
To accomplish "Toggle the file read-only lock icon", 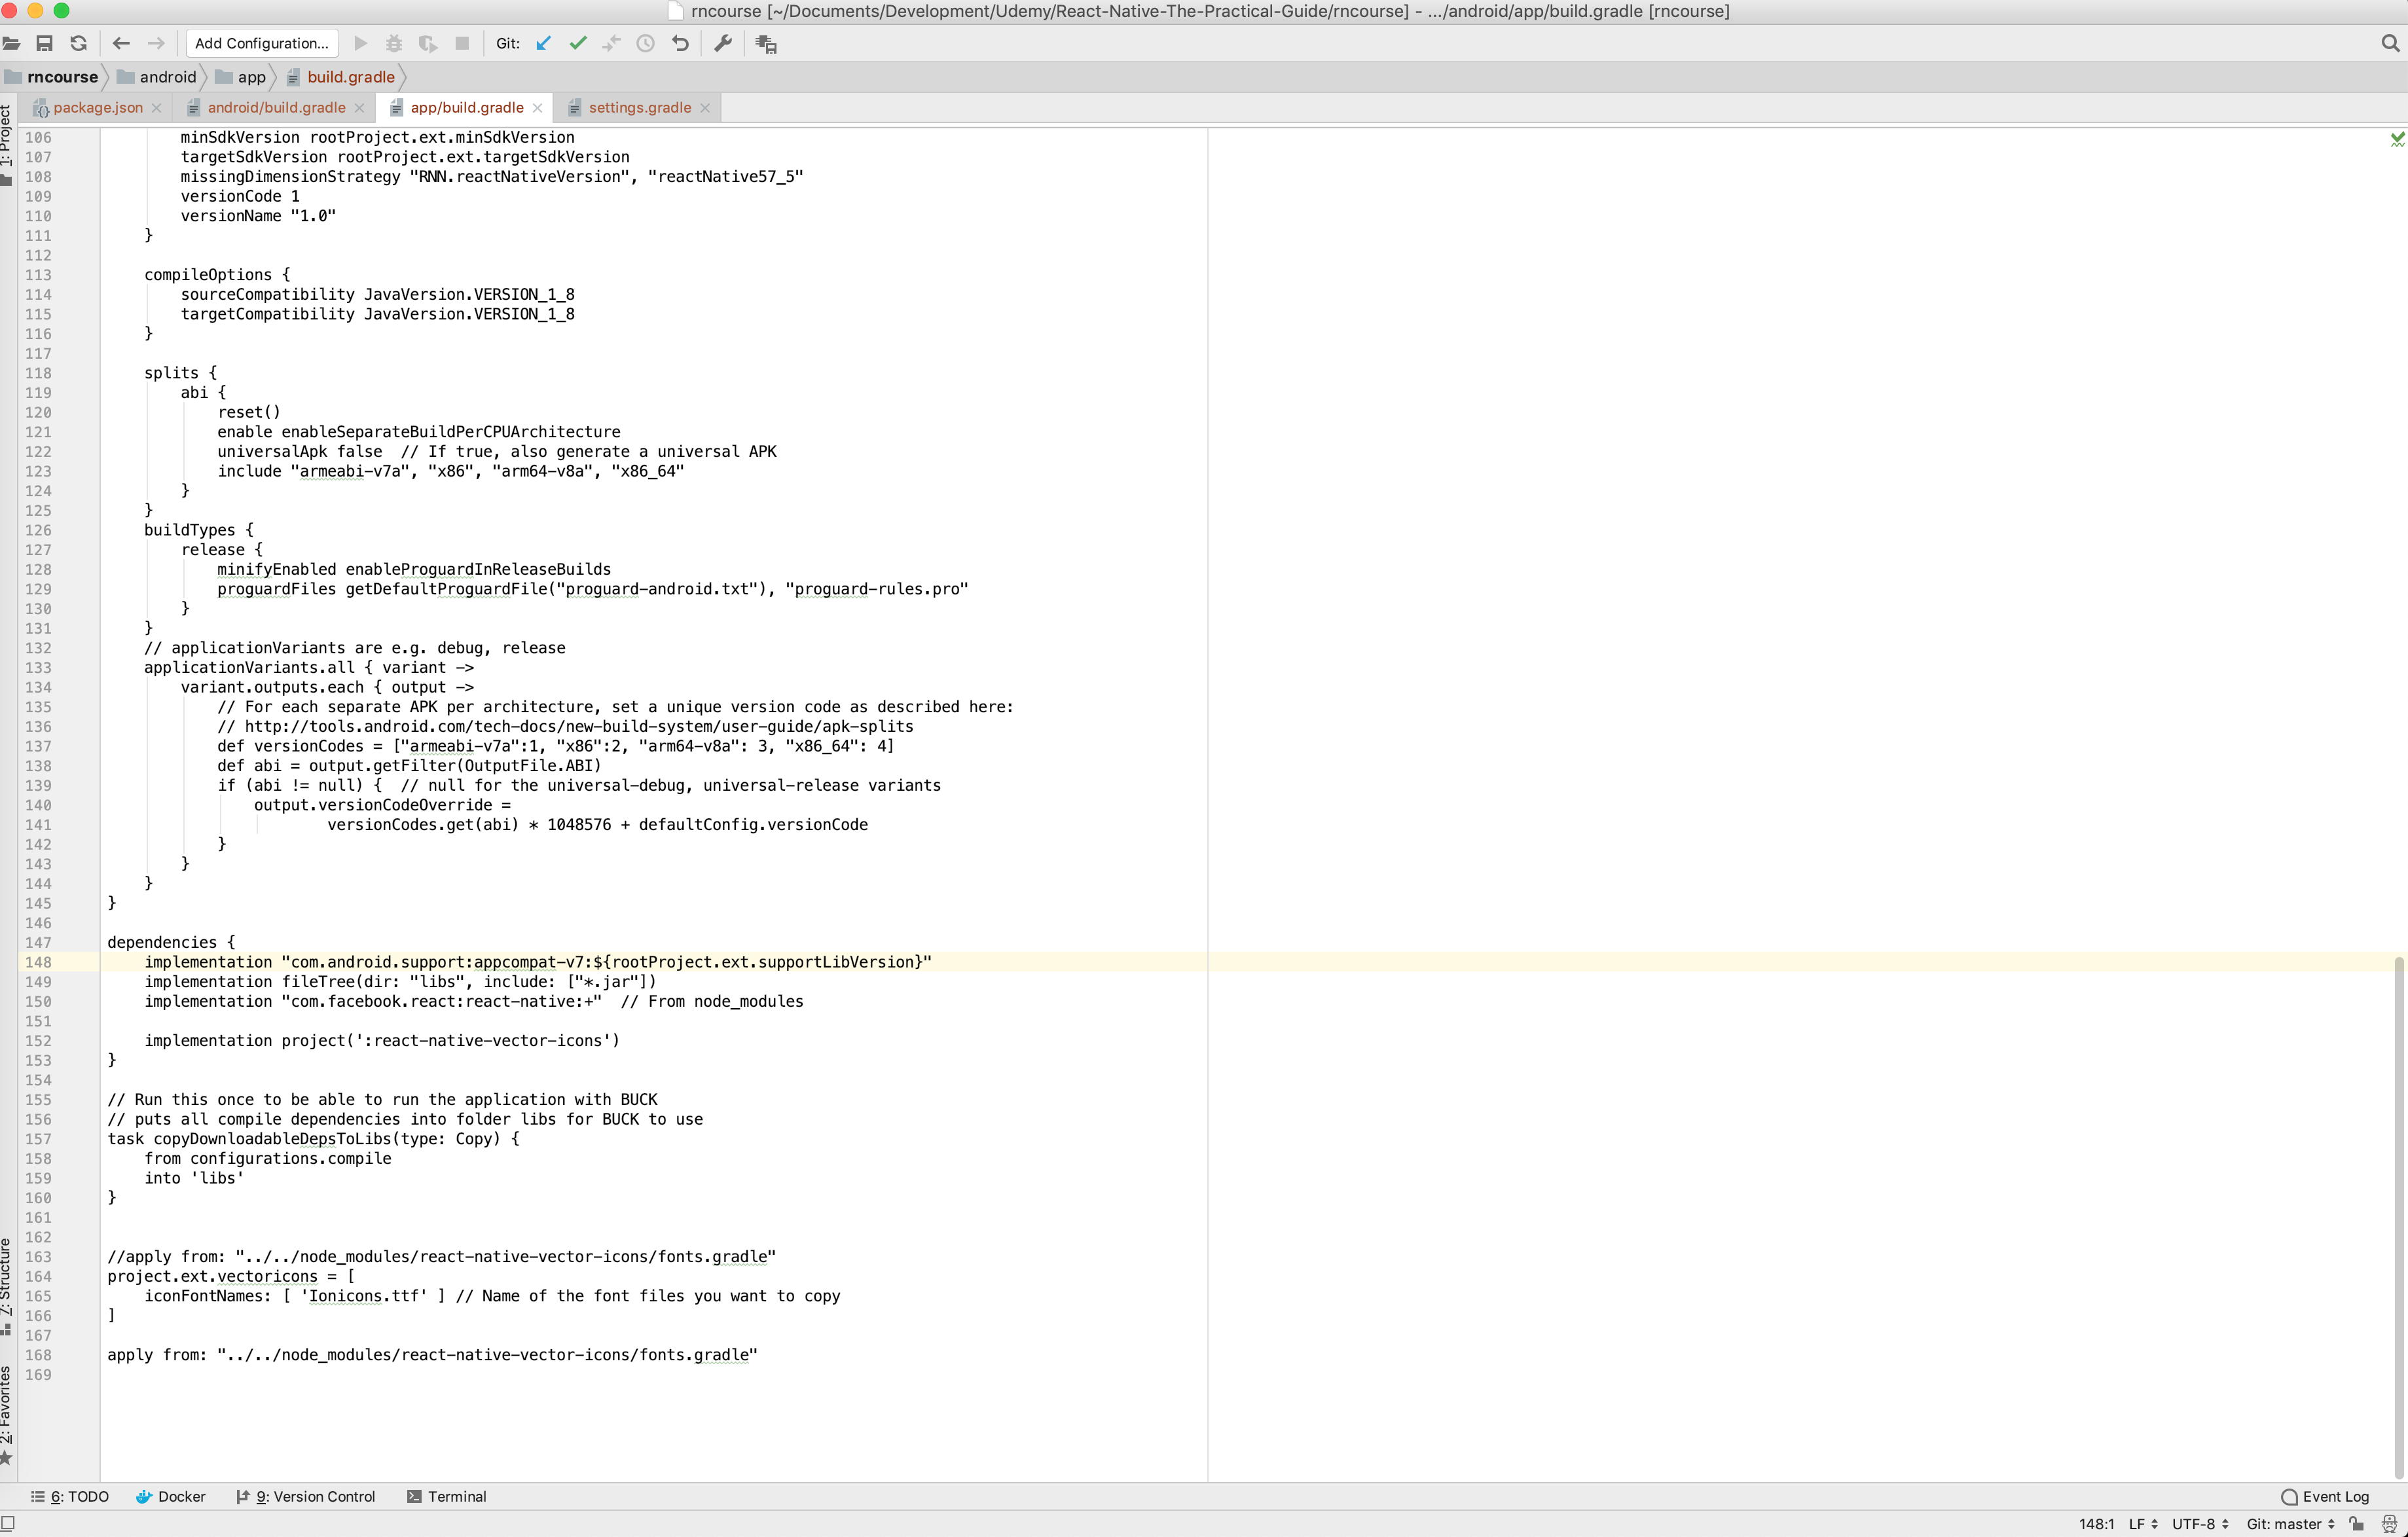I will (x=2357, y=1524).
